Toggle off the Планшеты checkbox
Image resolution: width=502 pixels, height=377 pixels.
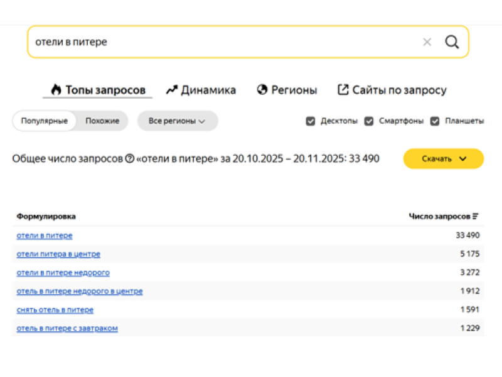[x=435, y=121]
